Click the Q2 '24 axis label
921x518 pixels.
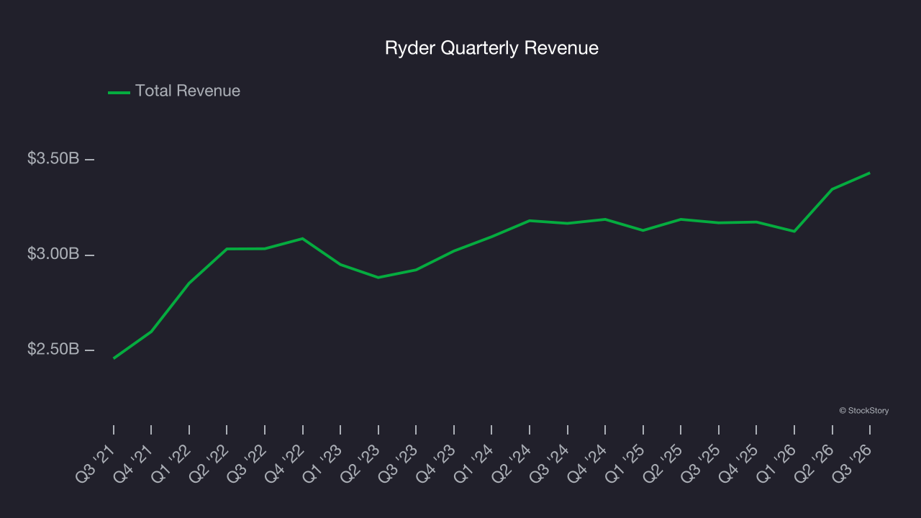(x=511, y=463)
